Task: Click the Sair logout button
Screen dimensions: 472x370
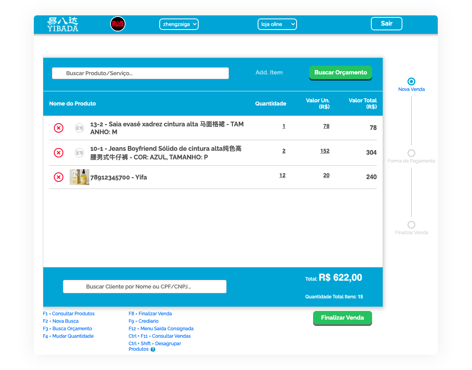Action: coord(386,24)
